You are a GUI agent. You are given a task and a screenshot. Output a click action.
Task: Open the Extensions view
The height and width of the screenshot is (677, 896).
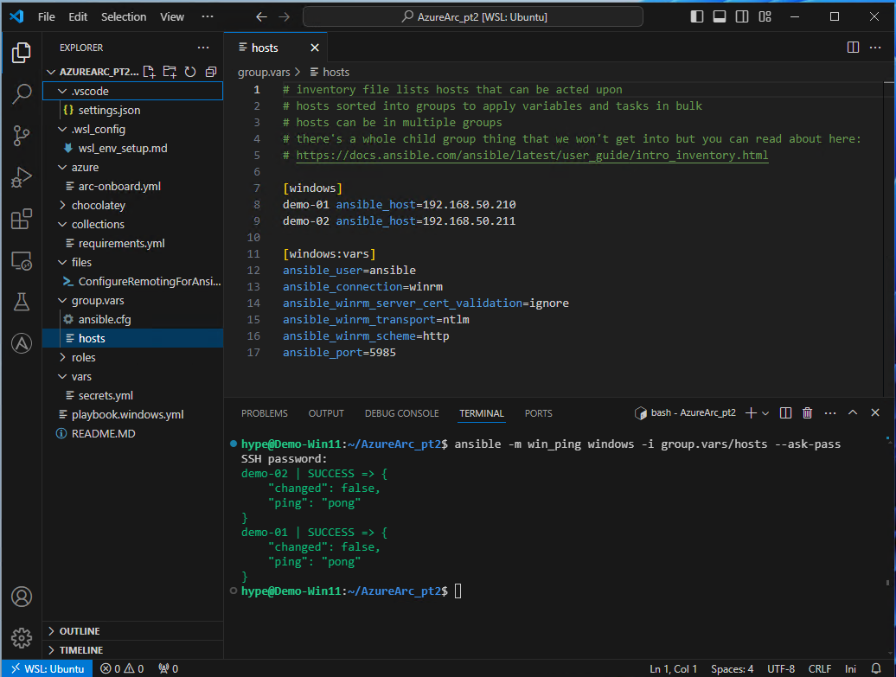[22, 220]
